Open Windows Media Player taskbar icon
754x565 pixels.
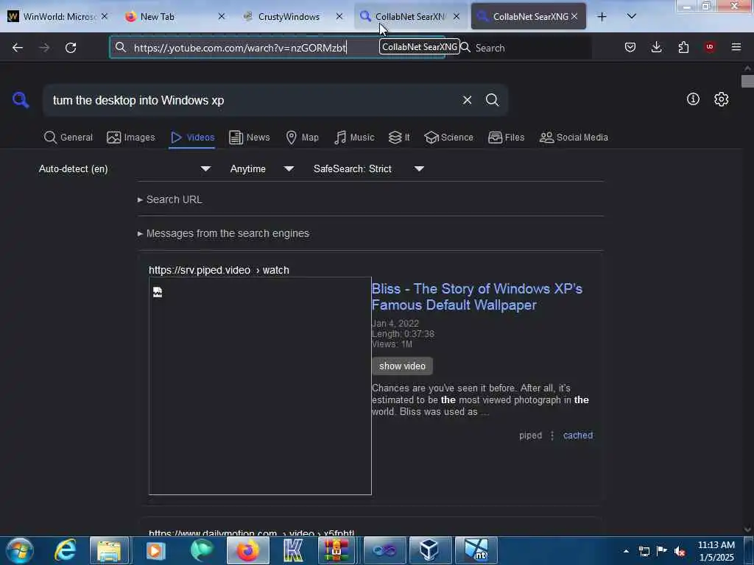[155, 550]
